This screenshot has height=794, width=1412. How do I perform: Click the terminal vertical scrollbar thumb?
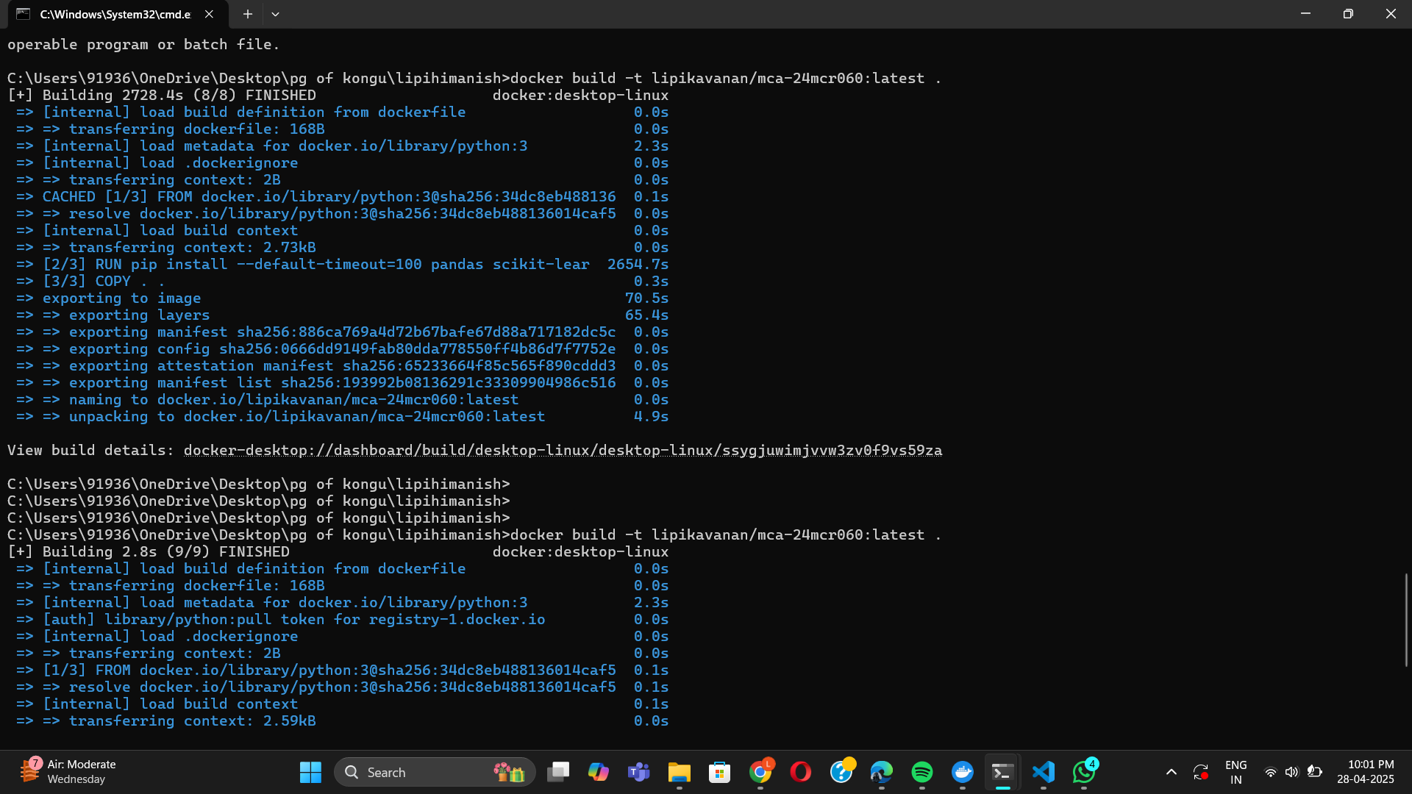pos(1406,620)
